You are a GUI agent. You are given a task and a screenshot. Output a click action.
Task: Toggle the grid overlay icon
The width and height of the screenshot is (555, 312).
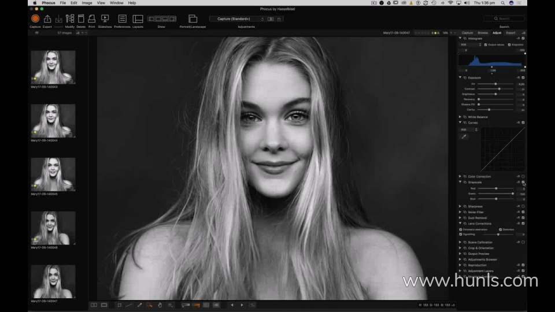tap(206, 305)
